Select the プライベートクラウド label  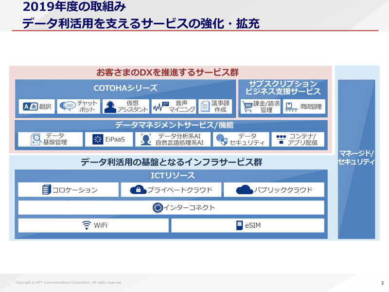[x=180, y=190]
